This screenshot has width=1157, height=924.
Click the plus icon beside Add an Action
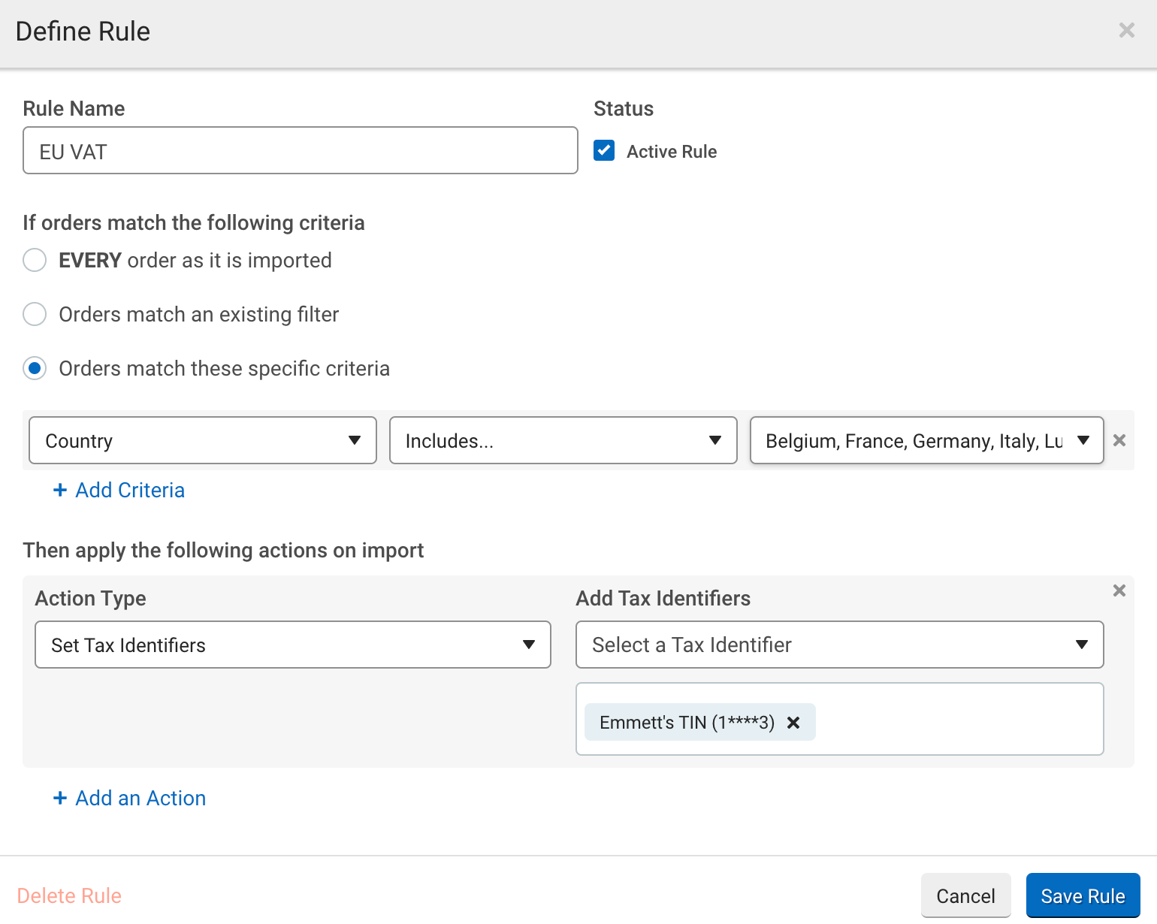(60, 798)
